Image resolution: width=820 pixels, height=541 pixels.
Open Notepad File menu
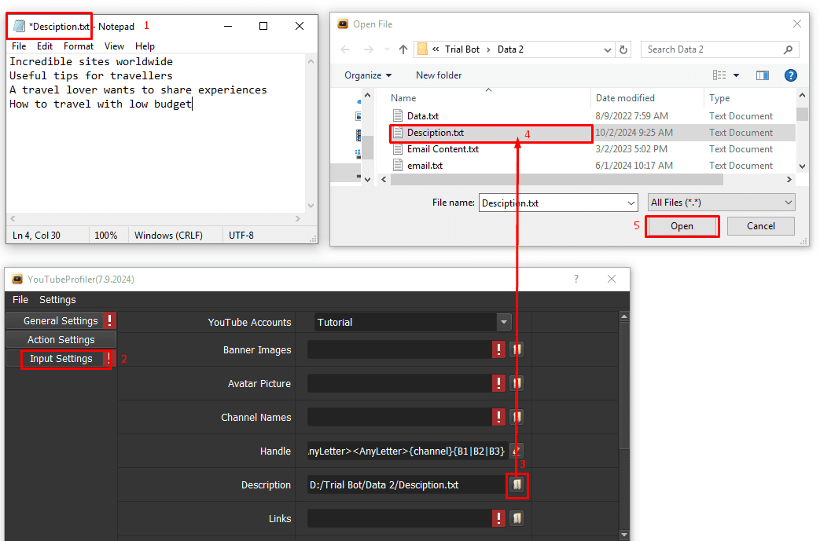pos(19,46)
